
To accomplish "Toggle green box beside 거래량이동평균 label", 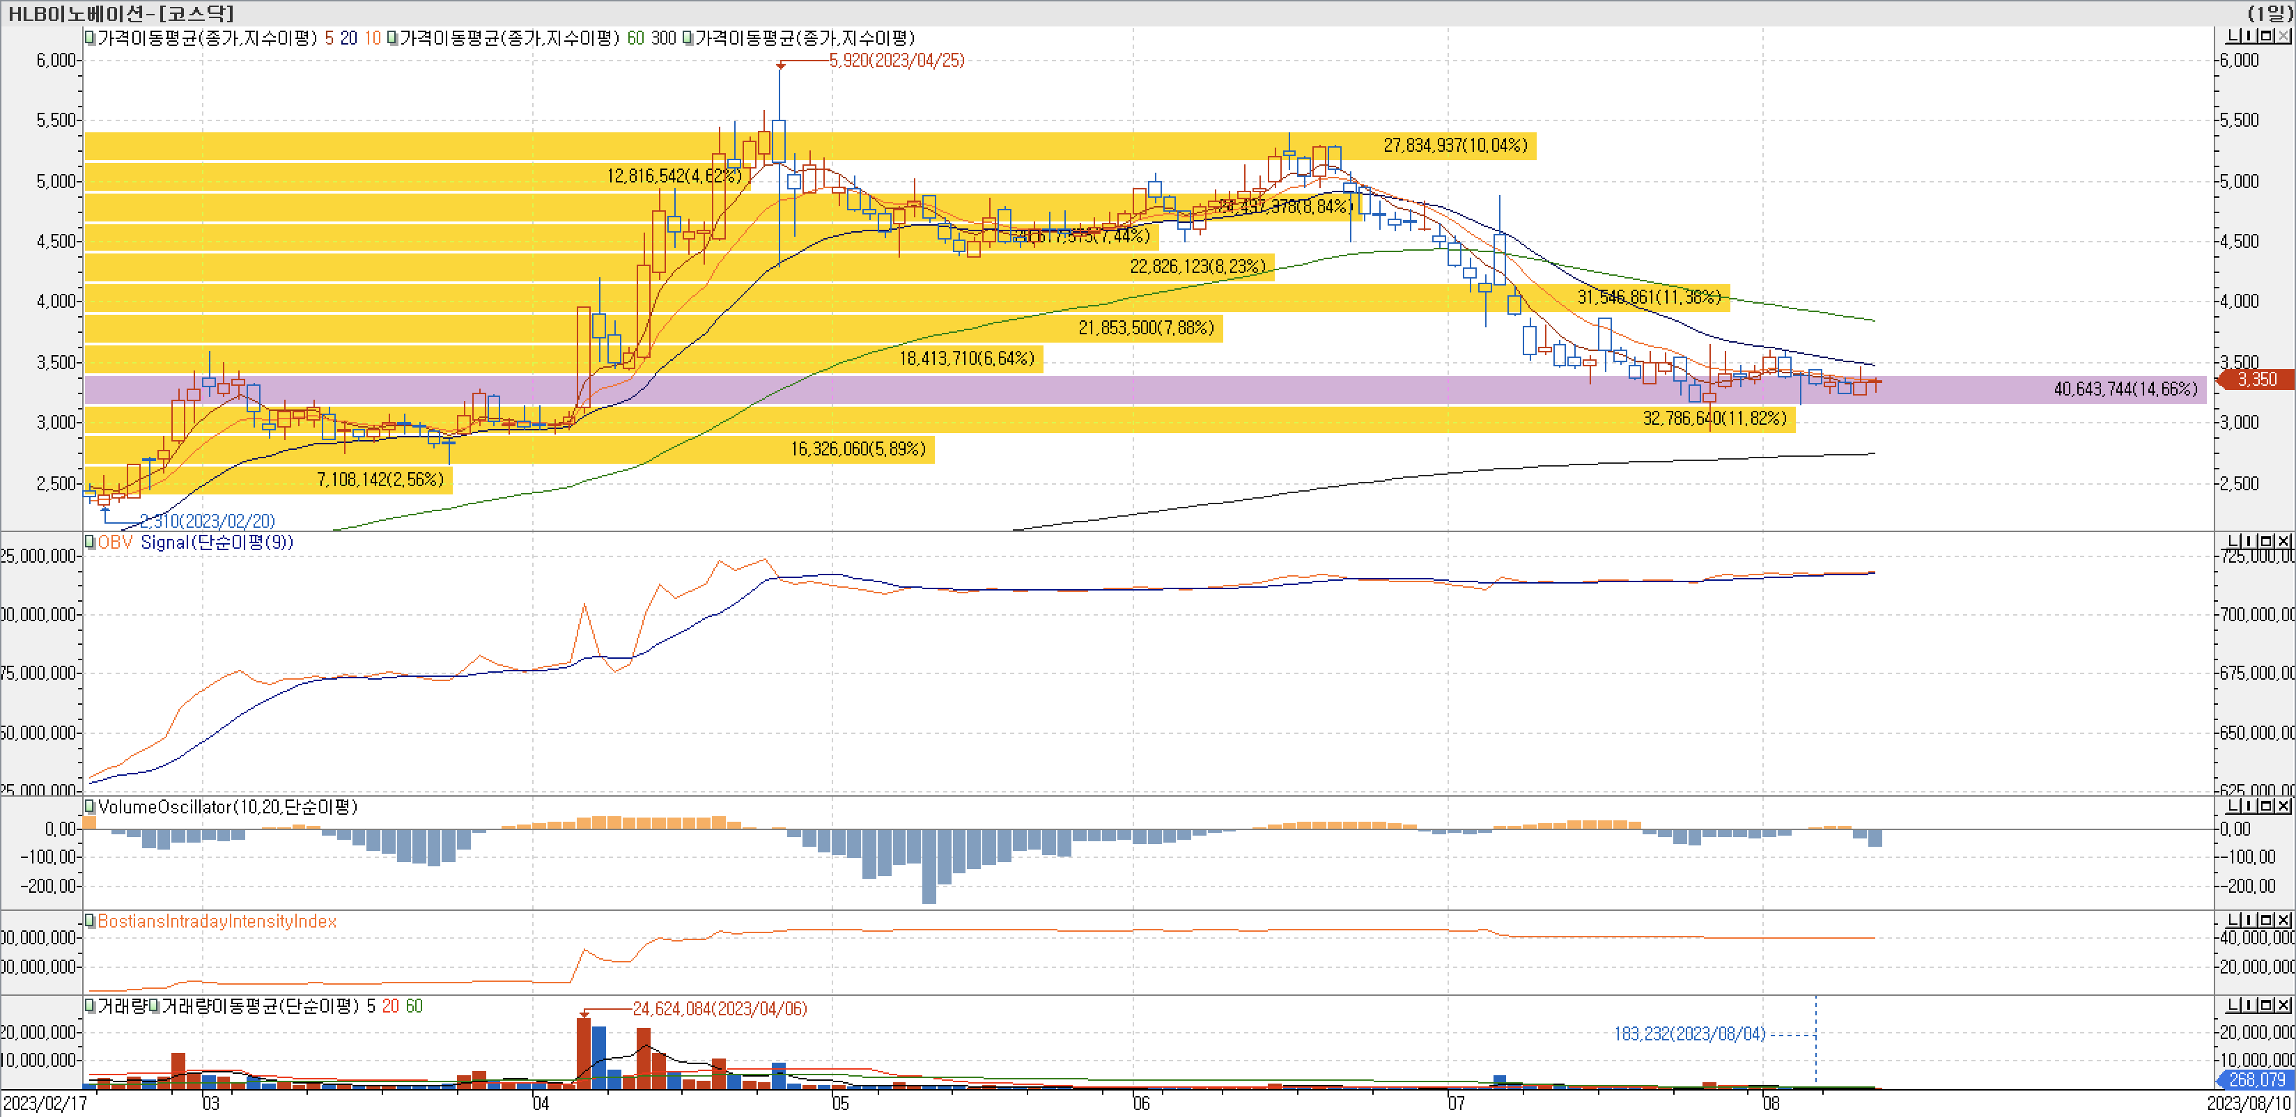I will pyautogui.click(x=154, y=1006).
